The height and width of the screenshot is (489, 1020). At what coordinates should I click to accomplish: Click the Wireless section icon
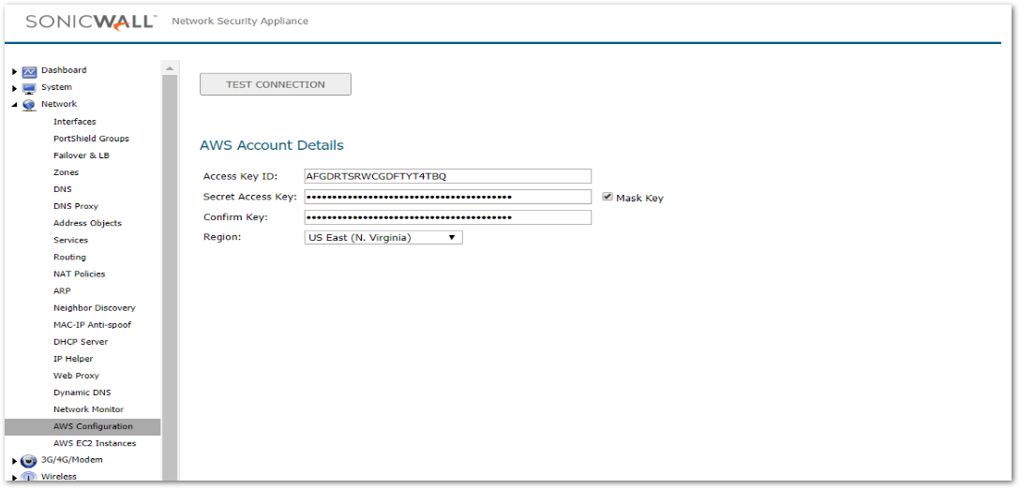point(29,477)
